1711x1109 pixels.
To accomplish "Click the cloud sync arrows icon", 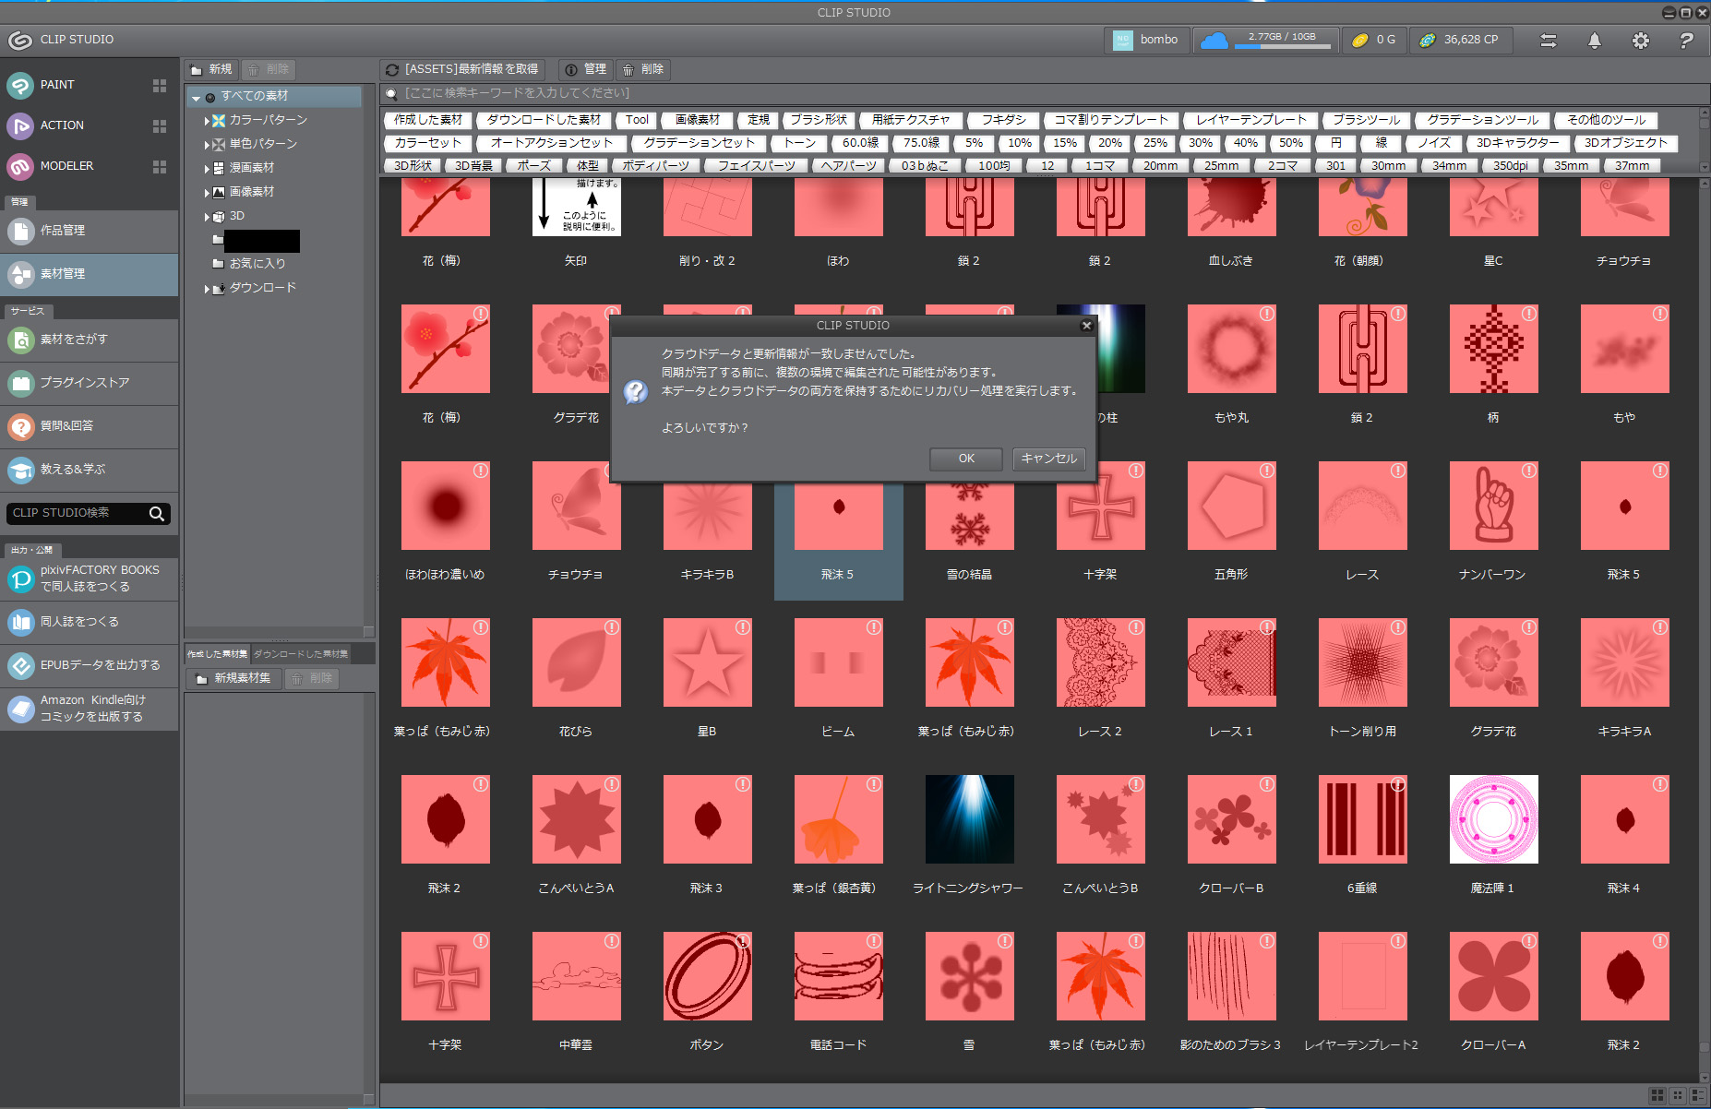I will [1548, 41].
